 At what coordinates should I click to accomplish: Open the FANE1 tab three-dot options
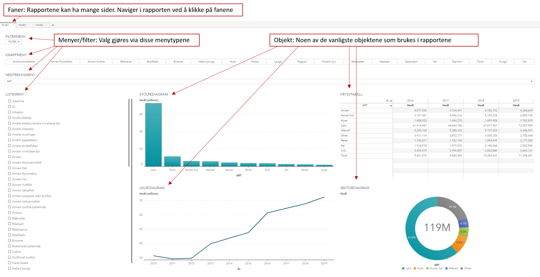coord(13,25)
